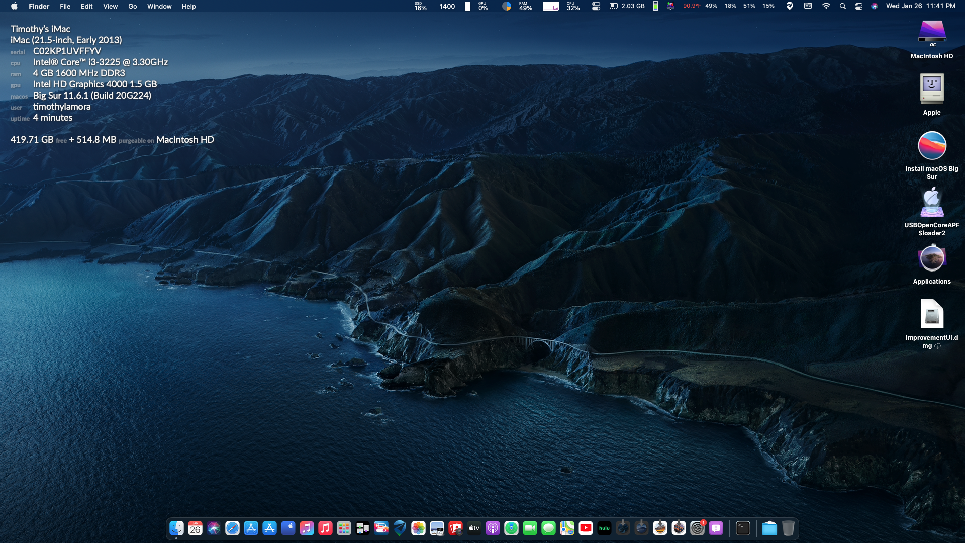Screen dimensions: 965x543
Task: Open the Go menu
Action: (x=132, y=6)
